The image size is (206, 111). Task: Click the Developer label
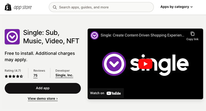[x=63, y=71]
